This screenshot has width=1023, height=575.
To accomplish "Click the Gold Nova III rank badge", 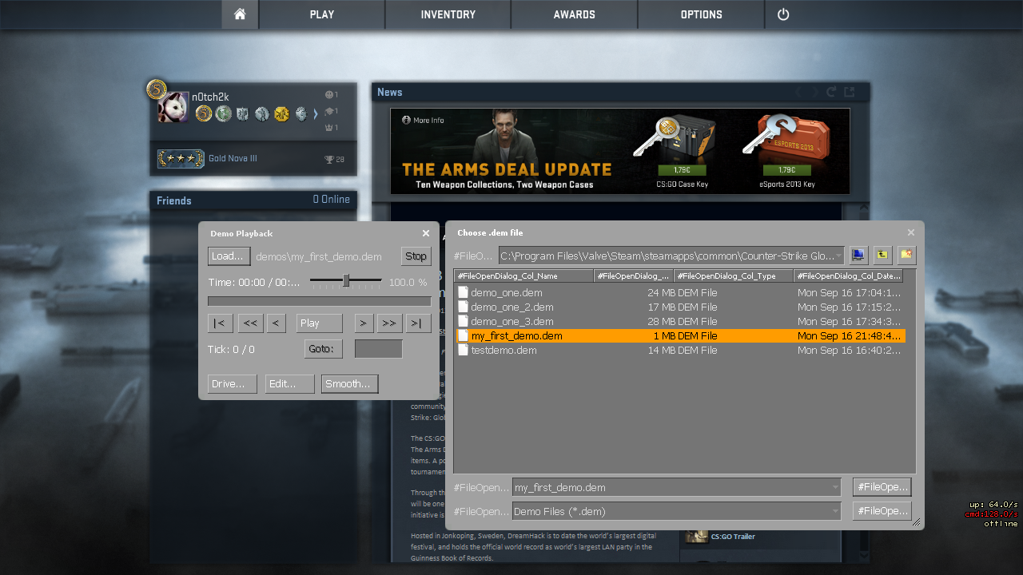I will [181, 159].
